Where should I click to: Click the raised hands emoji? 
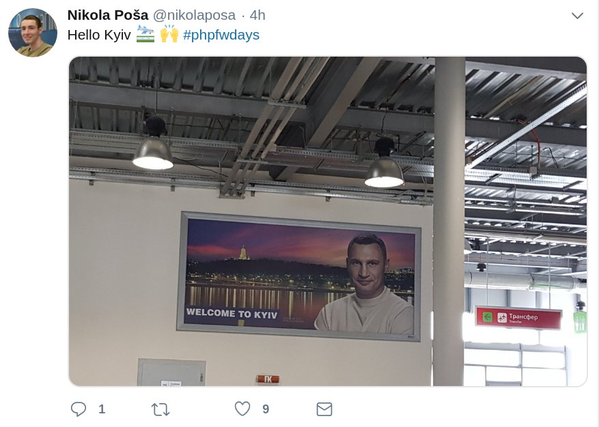click(169, 33)
